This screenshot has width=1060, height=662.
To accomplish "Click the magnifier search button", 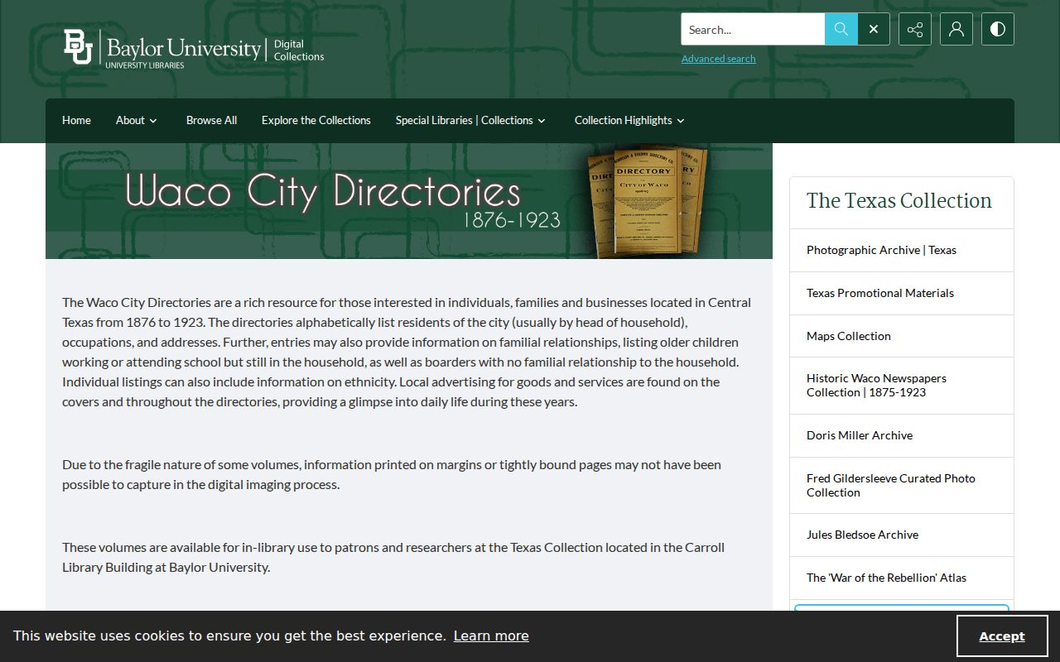I will coord(841,29).
